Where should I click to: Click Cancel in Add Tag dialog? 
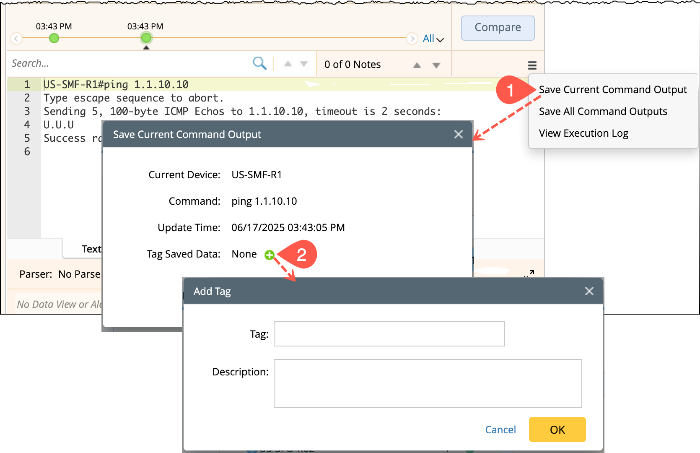click(x=500, y=430)
